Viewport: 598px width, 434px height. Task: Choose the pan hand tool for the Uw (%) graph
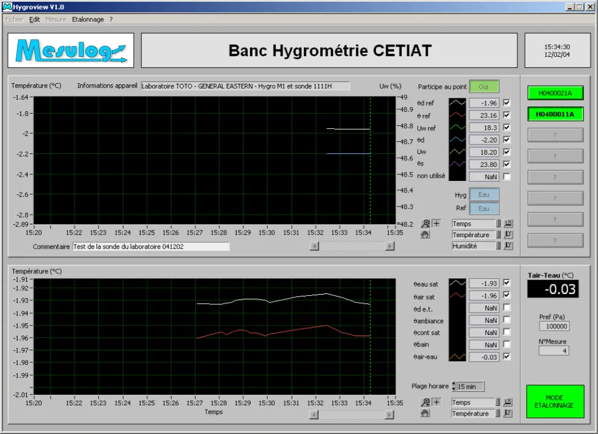pyautogui.click(x=425, y=235)
